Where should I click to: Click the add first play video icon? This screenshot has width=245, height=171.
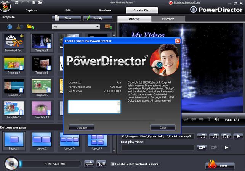(202, 147)
